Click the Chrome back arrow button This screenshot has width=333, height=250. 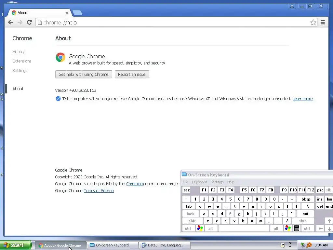click(10, 22)
